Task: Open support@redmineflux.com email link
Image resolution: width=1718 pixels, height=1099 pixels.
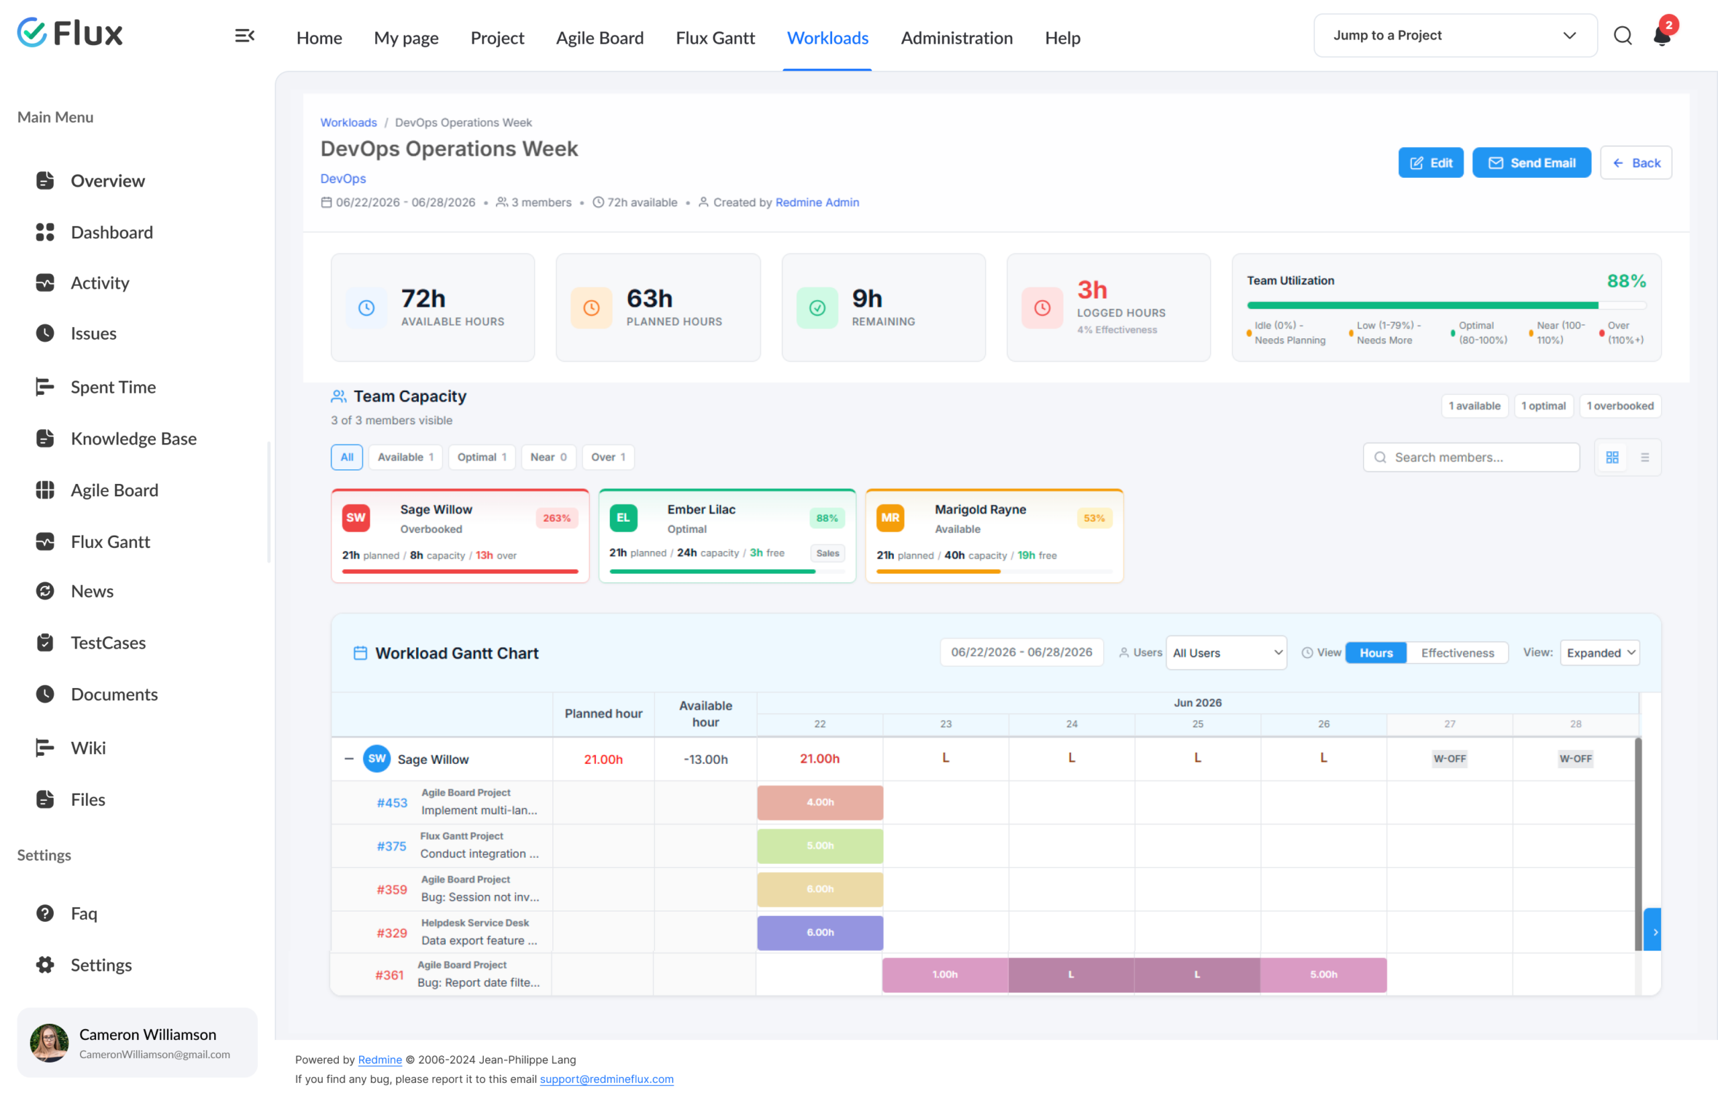Action: (607, 1078)
